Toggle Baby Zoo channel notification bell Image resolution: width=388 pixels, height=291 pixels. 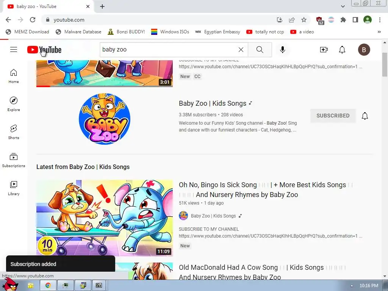tap(365, 116)
